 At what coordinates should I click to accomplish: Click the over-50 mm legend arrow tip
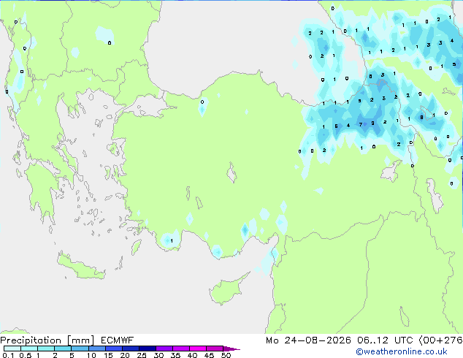pos(231,349)
